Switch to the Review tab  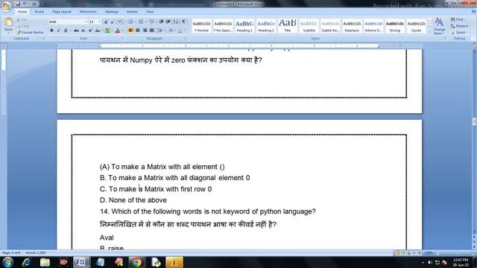[133, 12]
